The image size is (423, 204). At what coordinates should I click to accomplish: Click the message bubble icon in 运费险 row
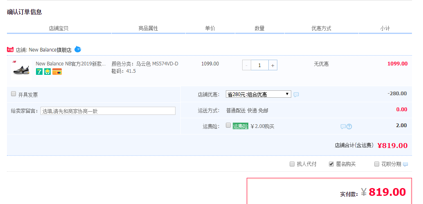(343, 126)
